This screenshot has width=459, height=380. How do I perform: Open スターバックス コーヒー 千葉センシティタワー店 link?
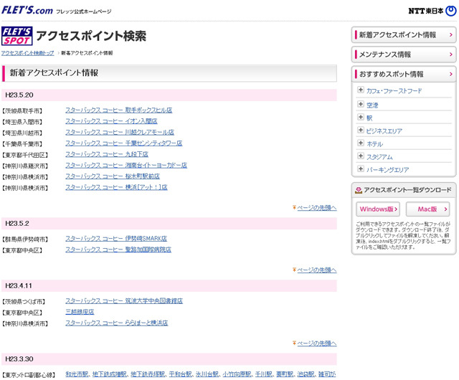tap(124, 143)
